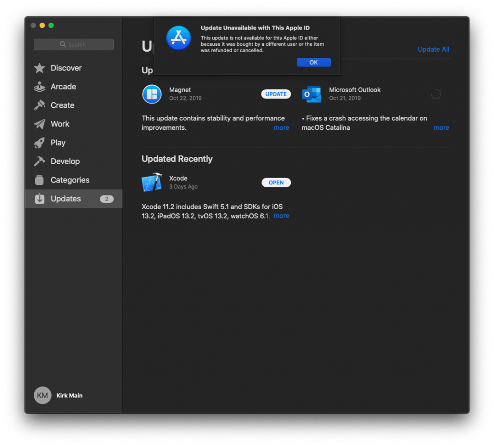The image size is (494, 446).
Task: Click the Outlook download progress spinner
Action: (x=436, y=94)
